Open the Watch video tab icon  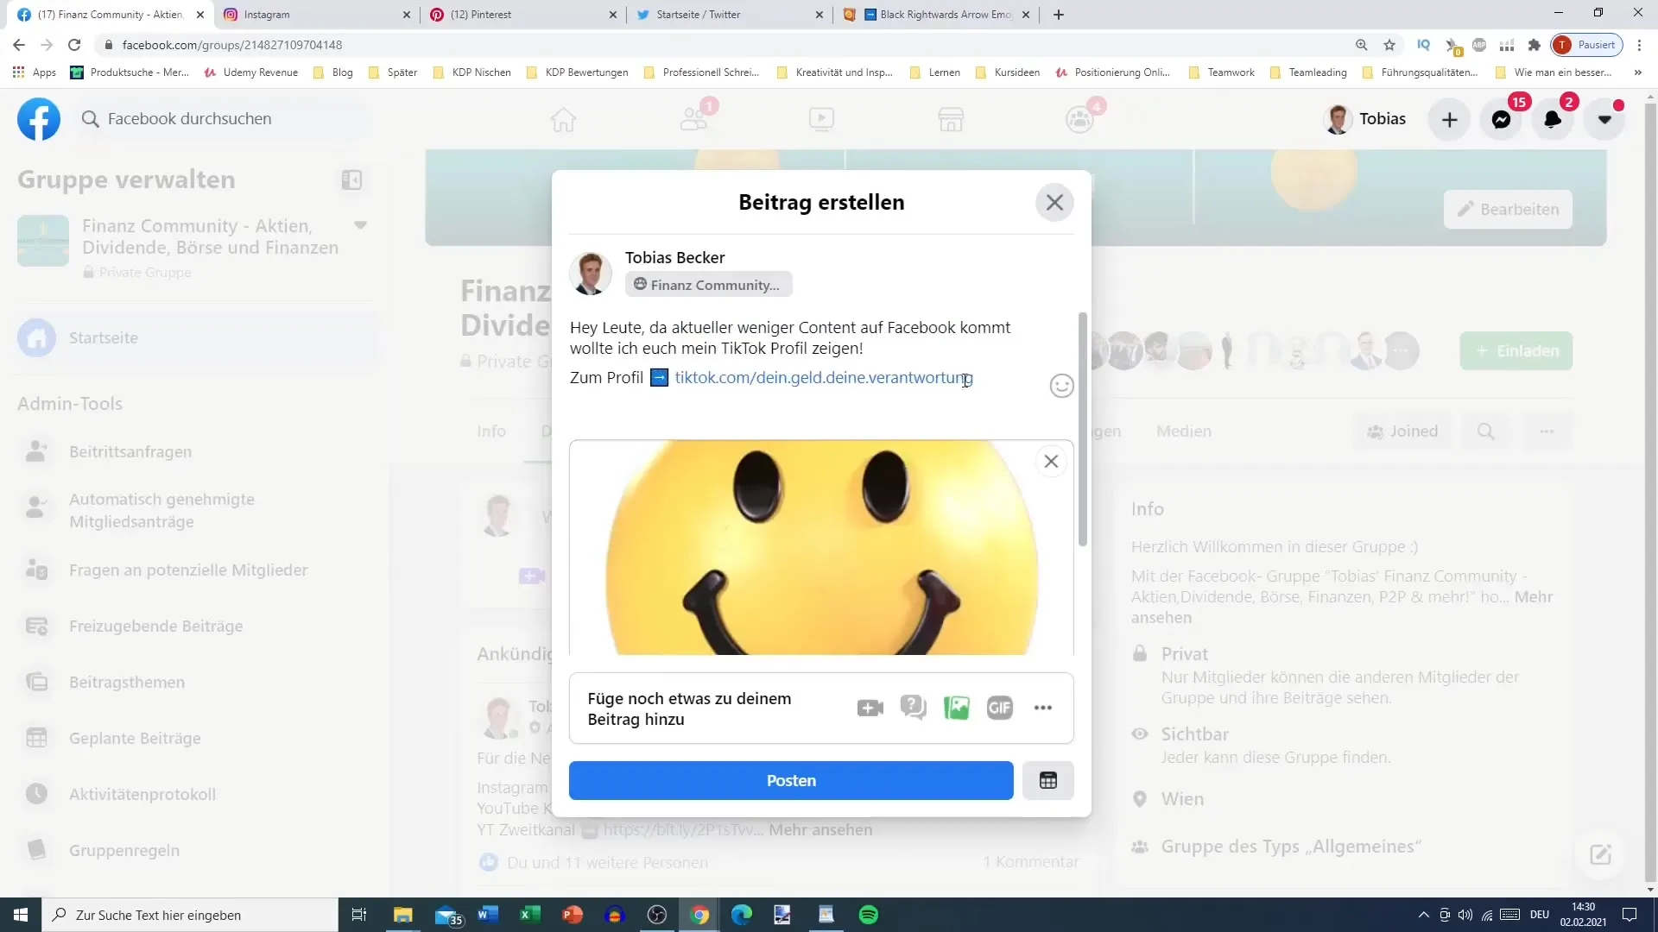[x=821, y=119]
